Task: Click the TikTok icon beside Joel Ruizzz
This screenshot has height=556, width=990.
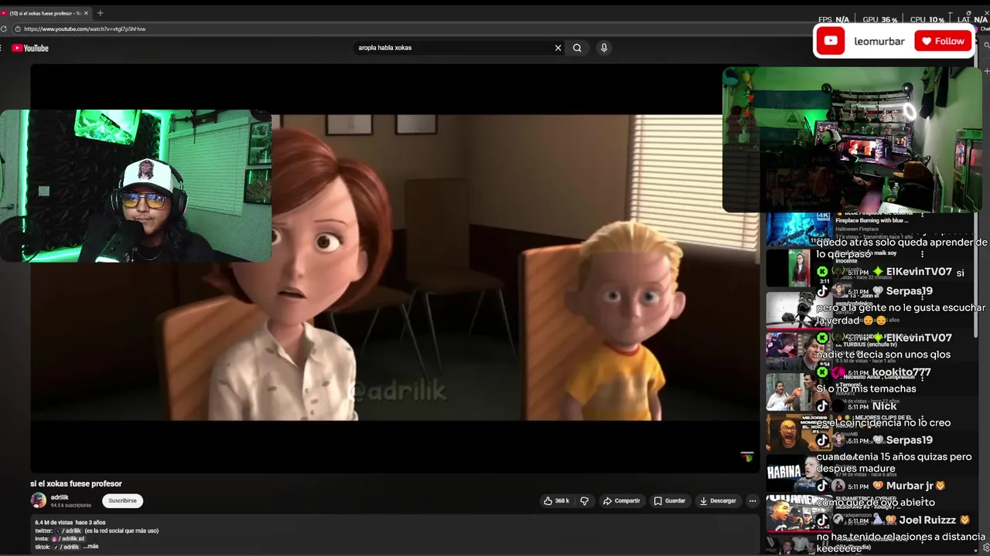Action: [x=822, y=520]
